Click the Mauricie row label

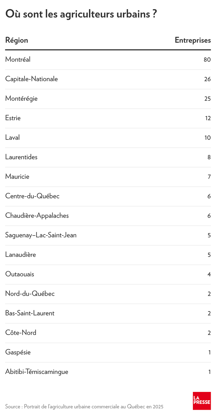(x=17, y=177)
